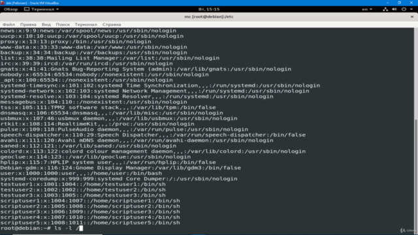This screenshot has height=235, width=418.
Task: Click the avahi mDNS daemon line
Action: (x=137, y=140)
